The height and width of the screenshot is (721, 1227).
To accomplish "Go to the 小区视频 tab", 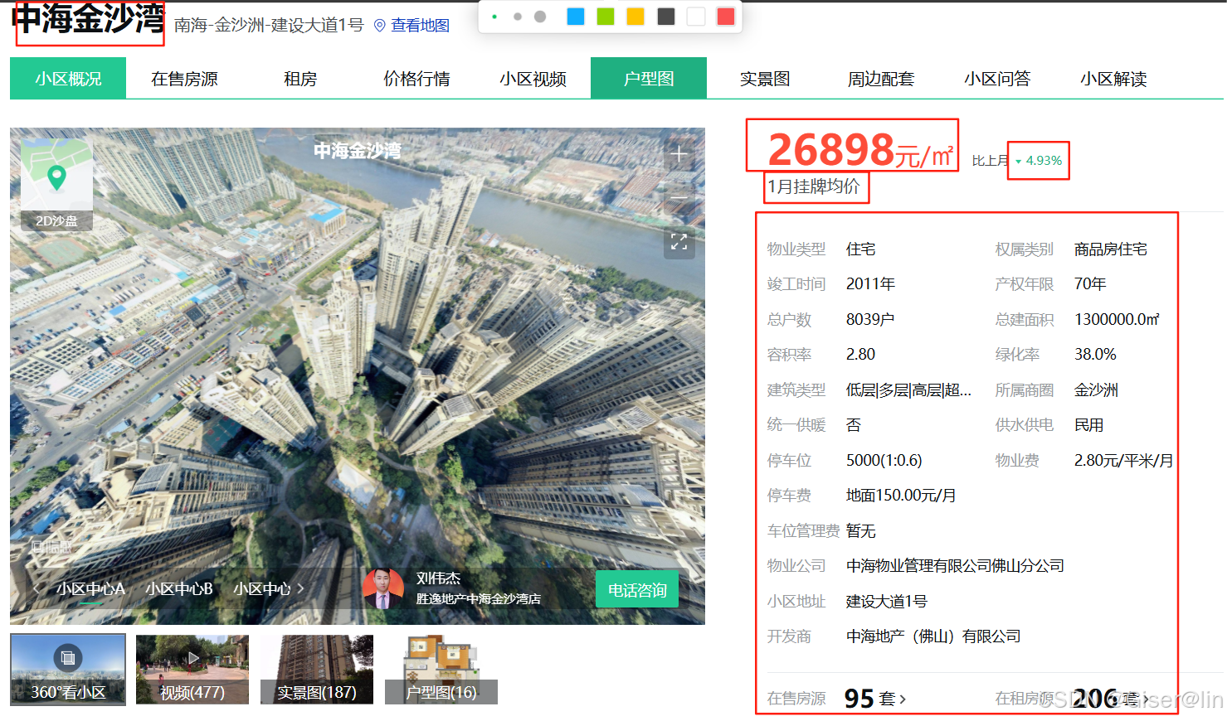I will click(533, 79).
